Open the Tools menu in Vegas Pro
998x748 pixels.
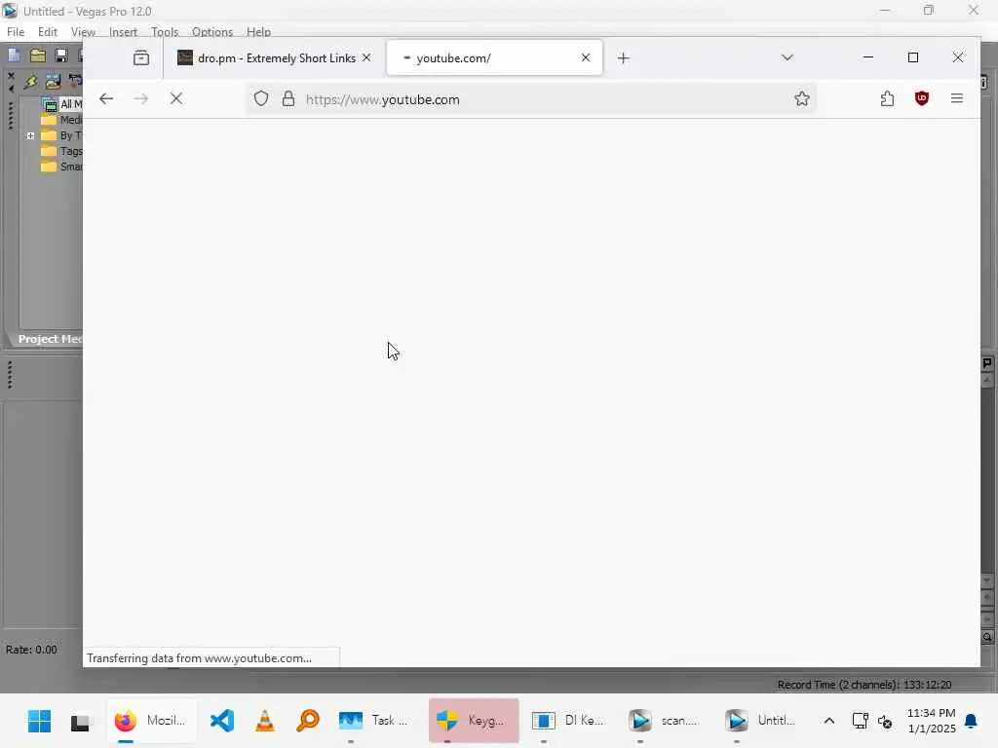pos(165,32)
